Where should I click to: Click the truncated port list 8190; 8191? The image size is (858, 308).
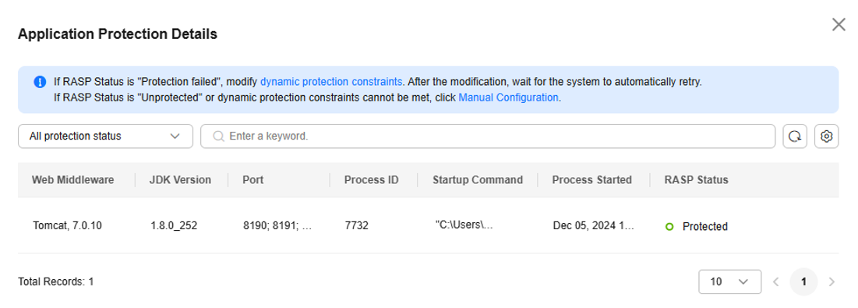click(277, 226)
